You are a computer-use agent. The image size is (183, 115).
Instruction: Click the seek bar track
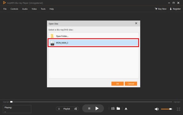[x=92, y=102]
